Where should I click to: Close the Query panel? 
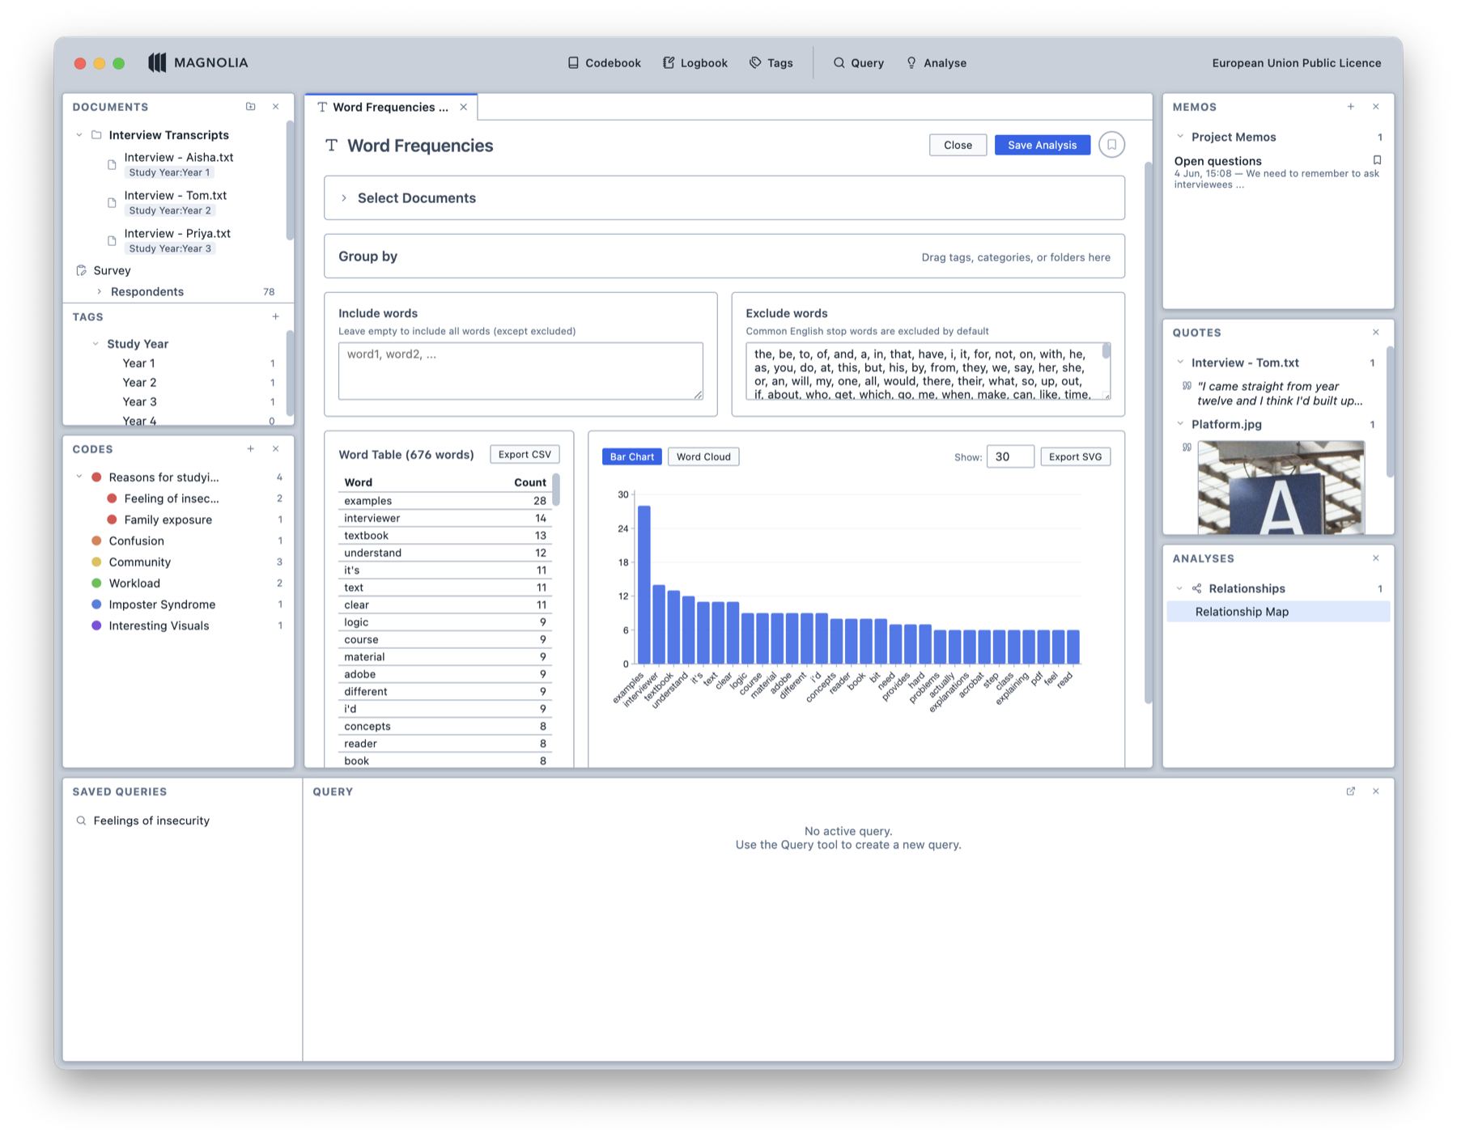(1375, 791)
